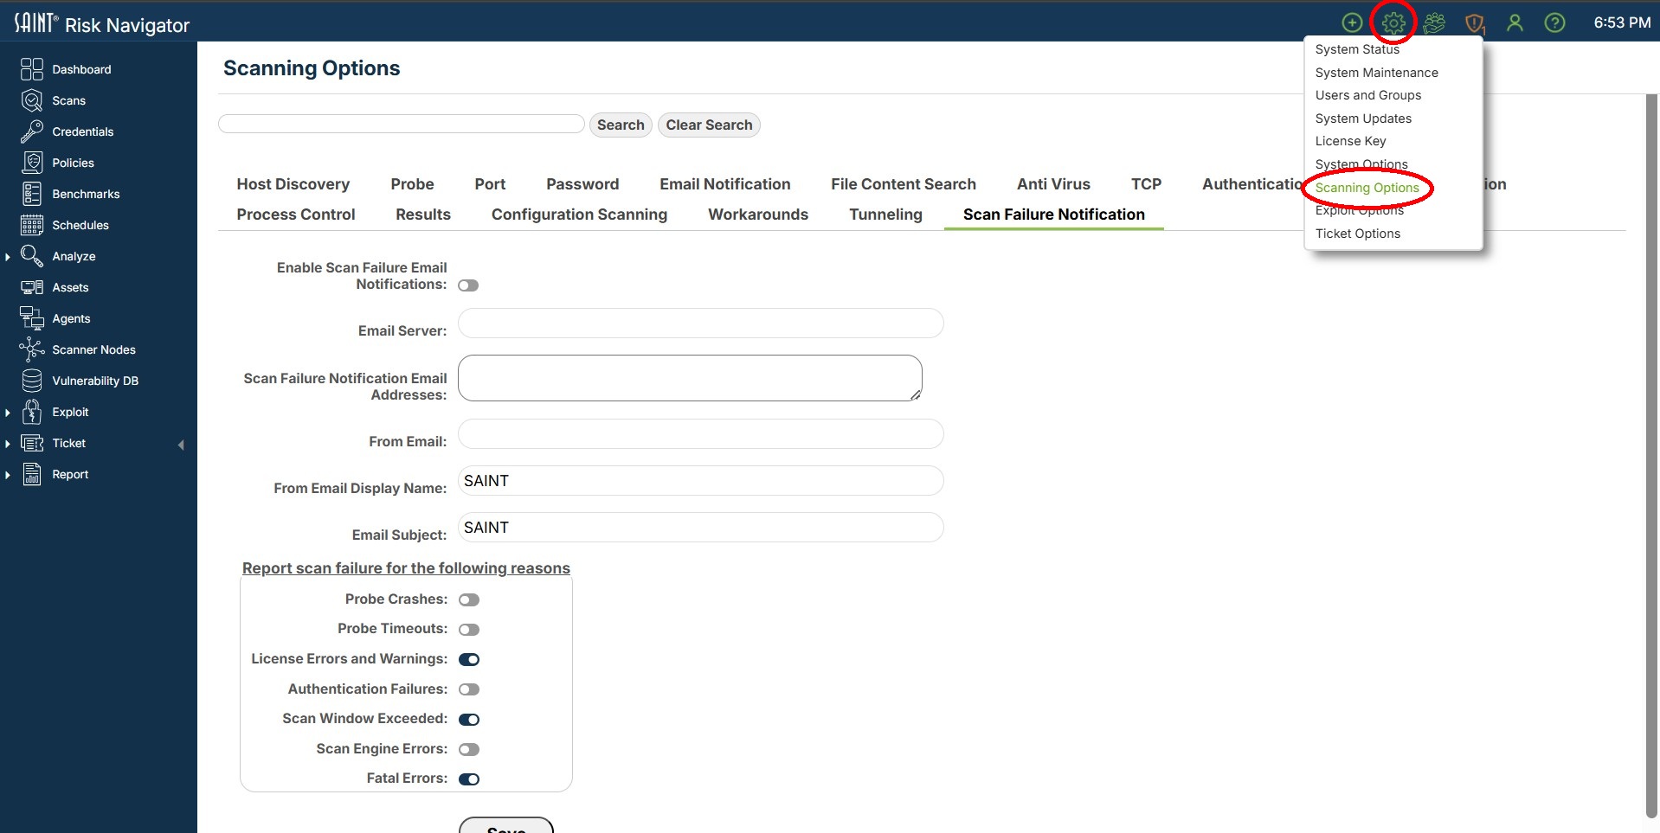This screenshot has width=1660, height=833.
Task: Click the Policies shield icon
Action: (32, 163)
